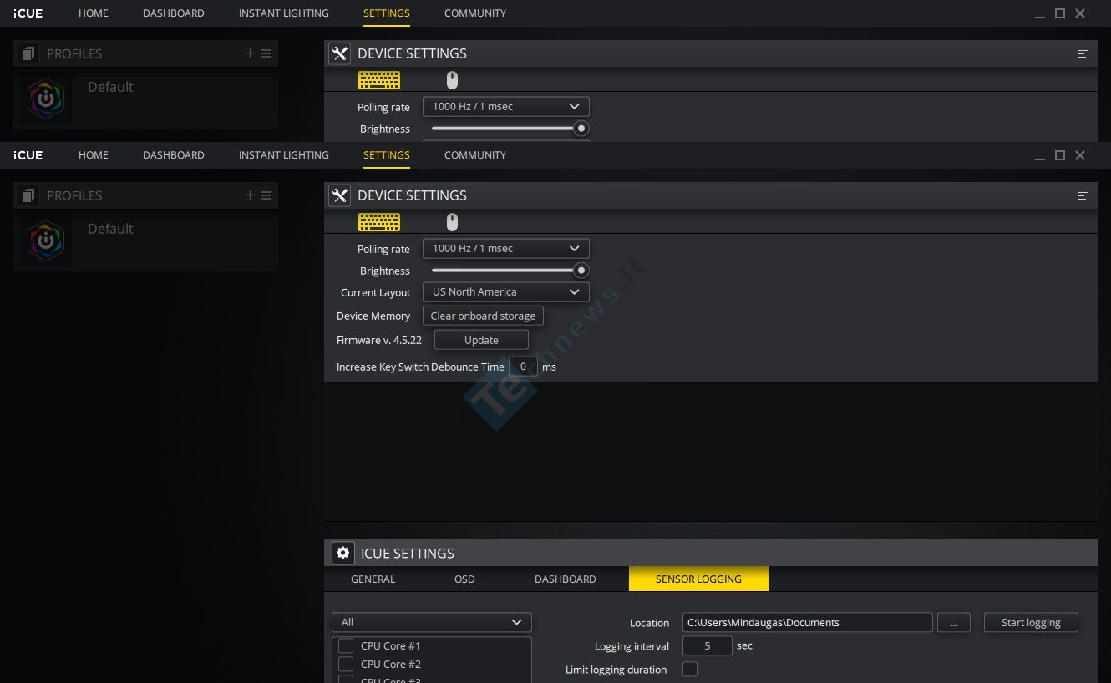Open COMMUNITY tab in background window
1111x683 pixels.
tap(475, 13)
